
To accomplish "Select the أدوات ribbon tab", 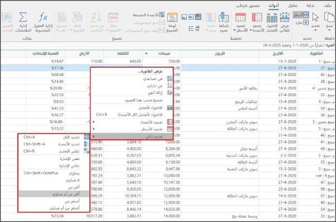I will (274, 6).
